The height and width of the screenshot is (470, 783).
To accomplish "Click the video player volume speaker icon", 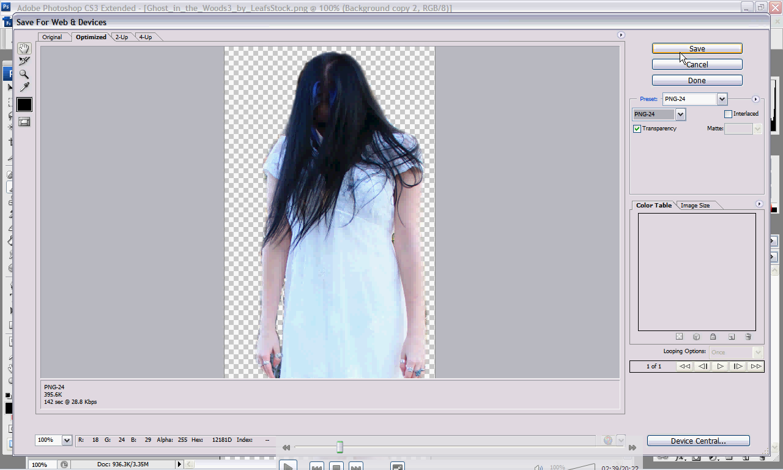I will [x=538, y=467].
